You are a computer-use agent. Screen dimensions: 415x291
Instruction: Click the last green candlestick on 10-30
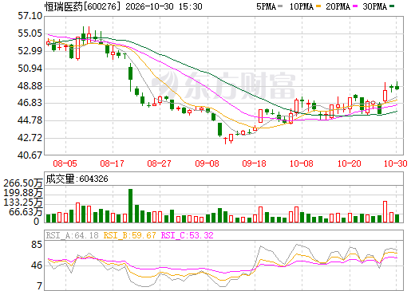pyautogui.click(x=397, y=88)
